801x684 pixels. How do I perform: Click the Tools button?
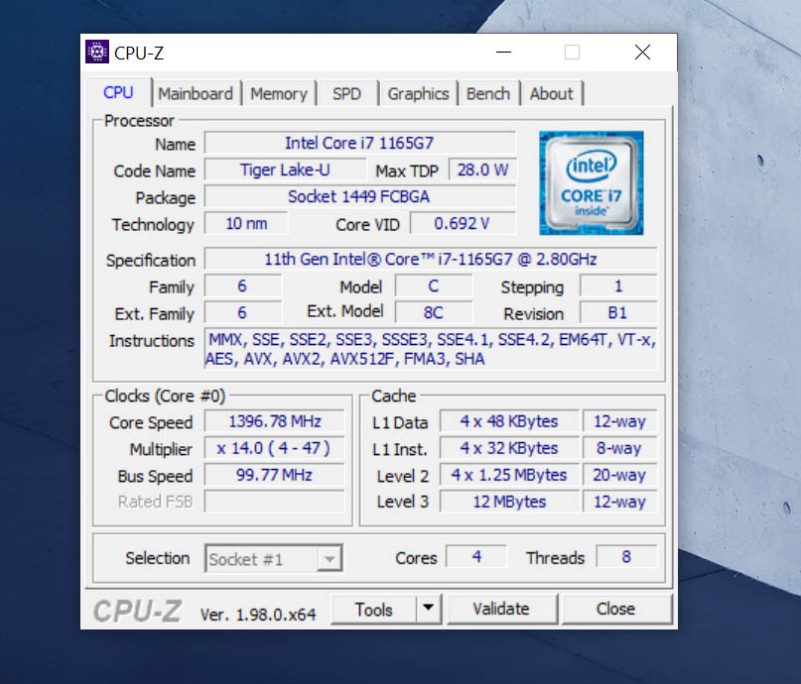(373, 610)
